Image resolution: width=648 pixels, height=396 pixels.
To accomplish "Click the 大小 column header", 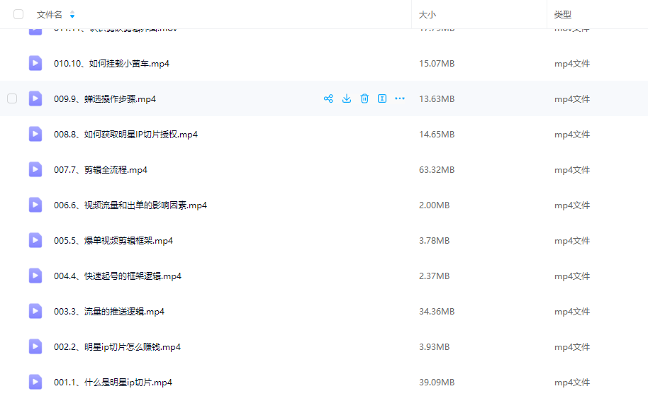I will pyautogui.click(x=428, y=15).
